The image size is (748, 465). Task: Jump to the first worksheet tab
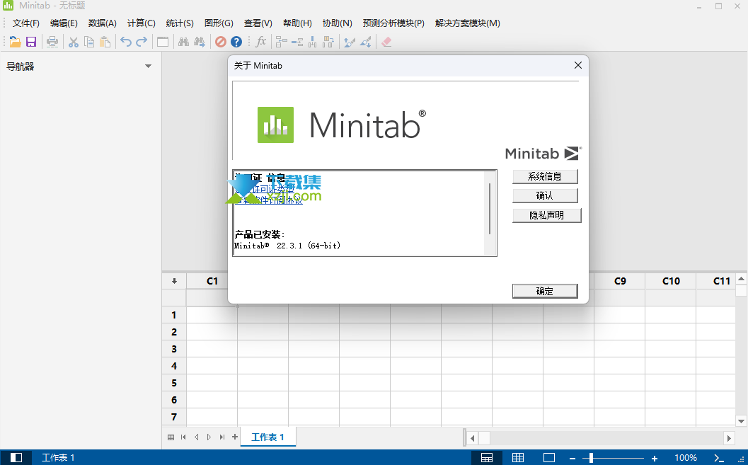[x=184, y=437]
